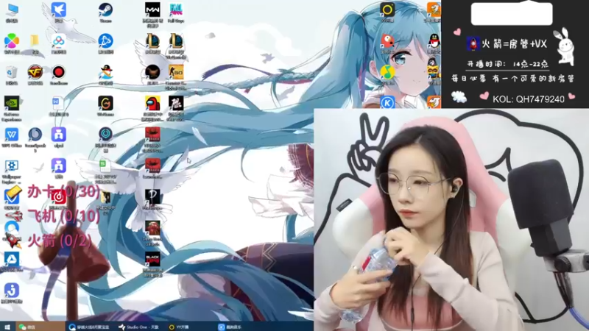Click the Windows Start button

point(7,327)
